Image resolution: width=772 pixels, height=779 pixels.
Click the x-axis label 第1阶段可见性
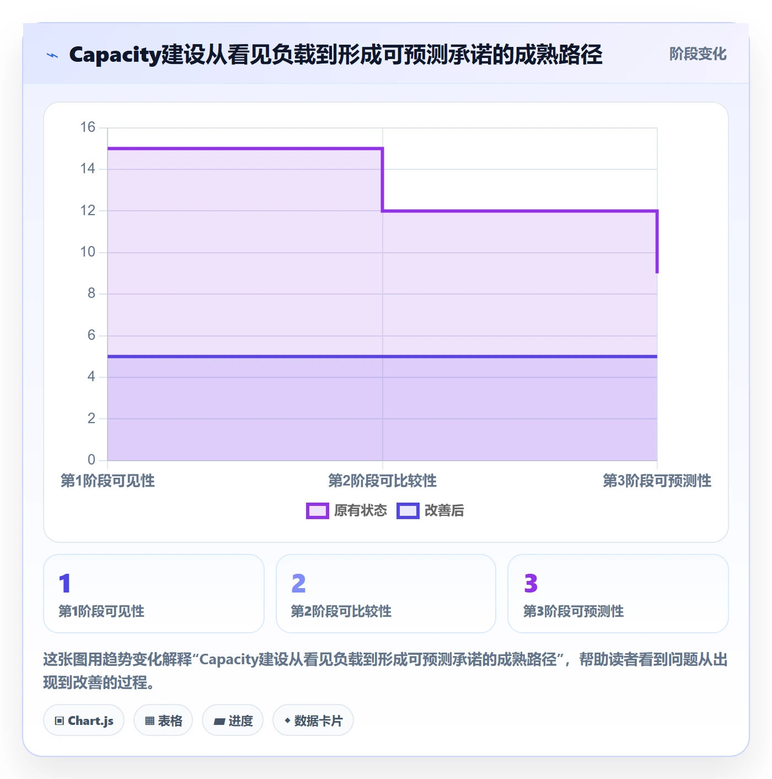click(x=108, y=481)
